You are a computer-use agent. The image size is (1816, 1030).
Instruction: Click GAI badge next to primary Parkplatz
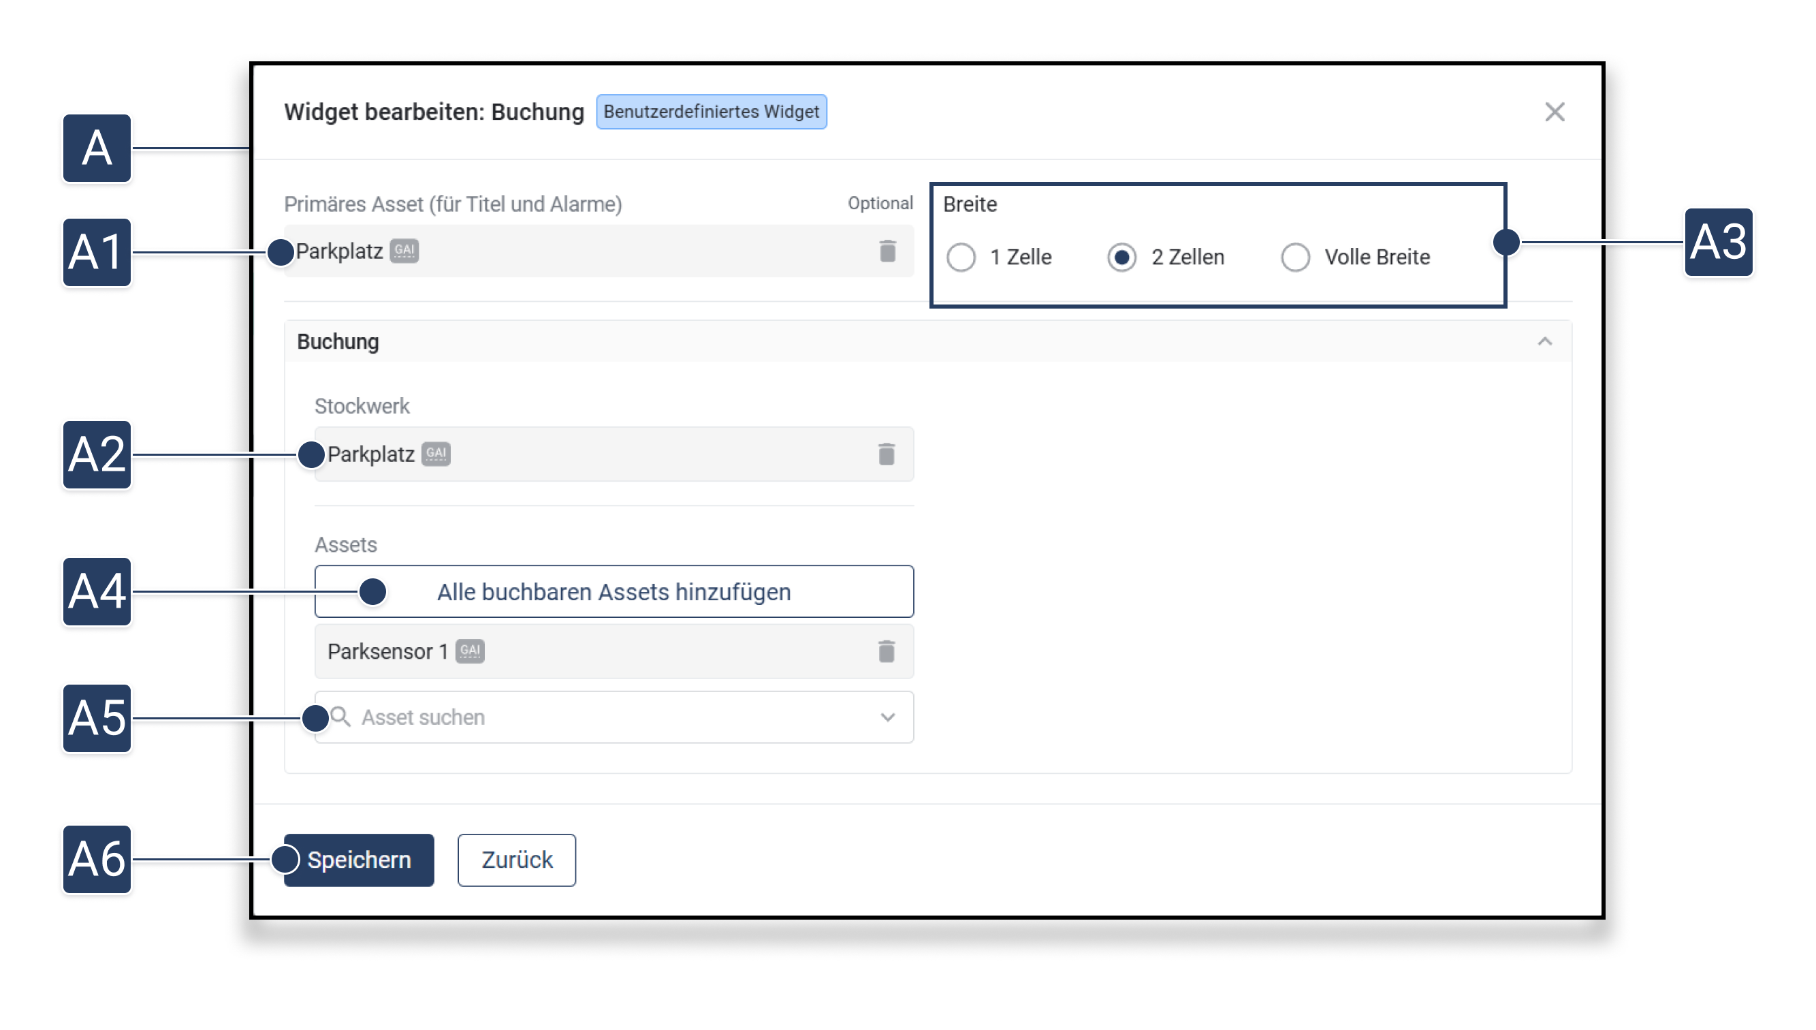[404, 251]
